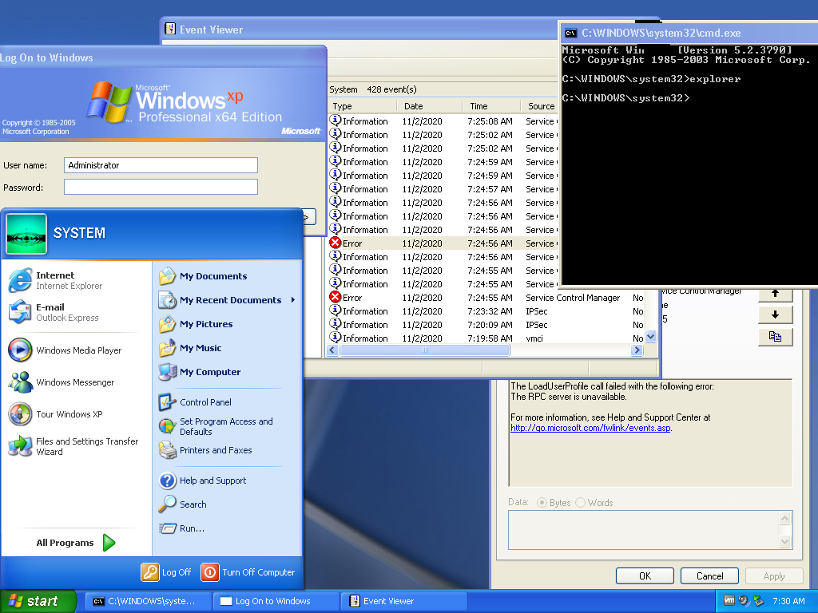This screenshot has height=613, width=818.
Task: Select the Information event at 7:24:57 AM
Action: pyautogui.click(x=443, y=189)
